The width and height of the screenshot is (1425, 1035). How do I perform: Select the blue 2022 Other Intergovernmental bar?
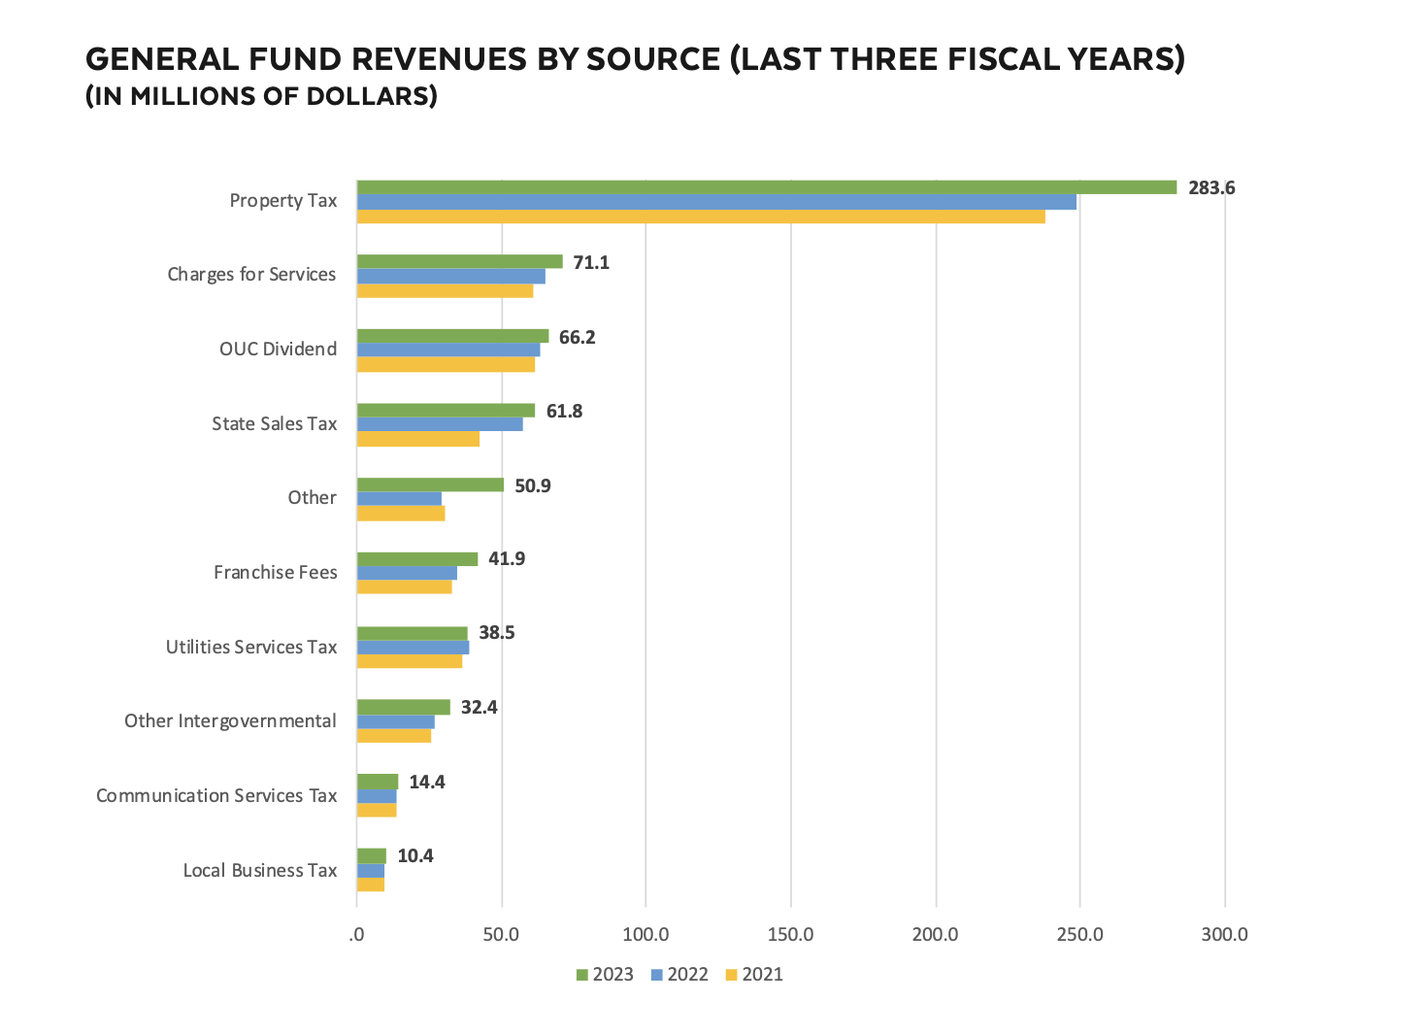pos(396,721)
